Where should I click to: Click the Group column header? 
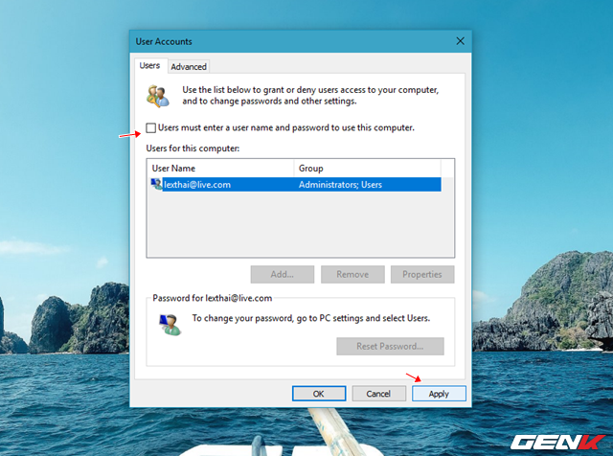pos(367,169)
